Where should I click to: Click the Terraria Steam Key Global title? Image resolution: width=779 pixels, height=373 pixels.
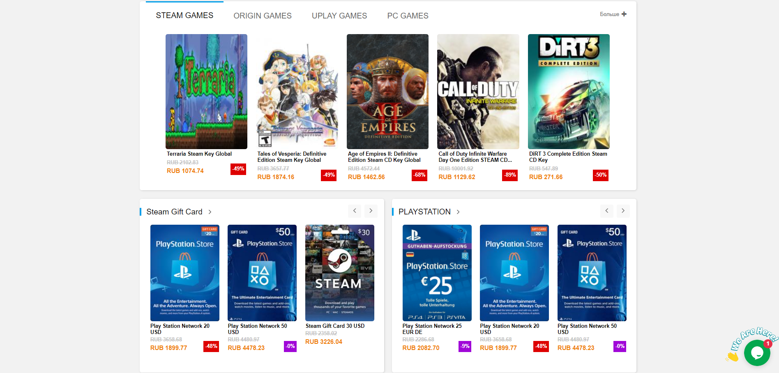click(x=199, y=154)
